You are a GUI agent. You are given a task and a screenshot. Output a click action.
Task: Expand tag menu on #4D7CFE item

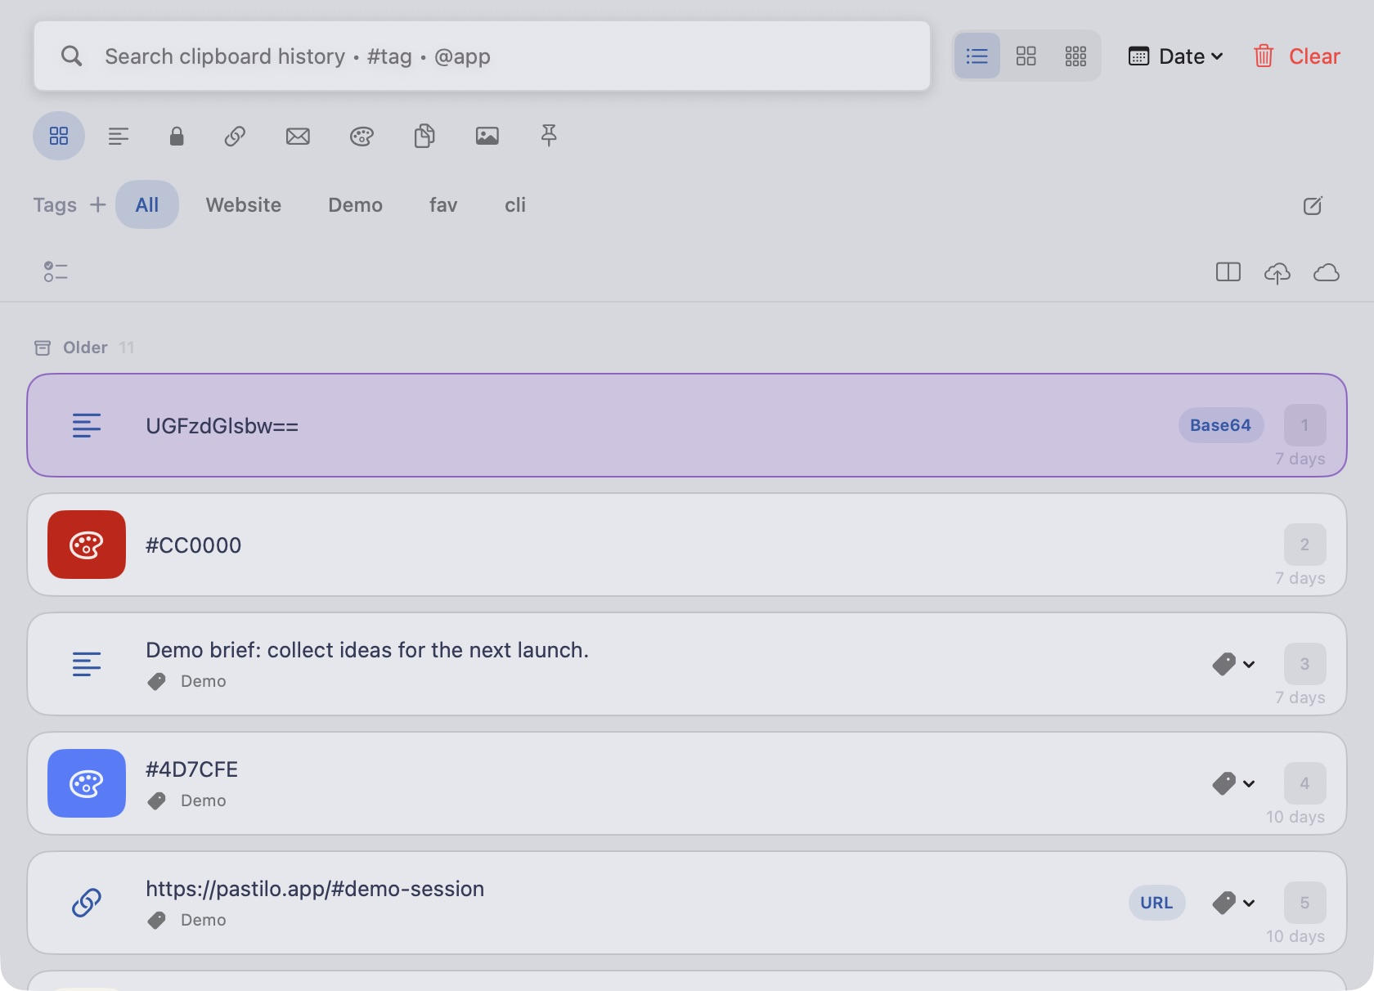coord(1234,783)
